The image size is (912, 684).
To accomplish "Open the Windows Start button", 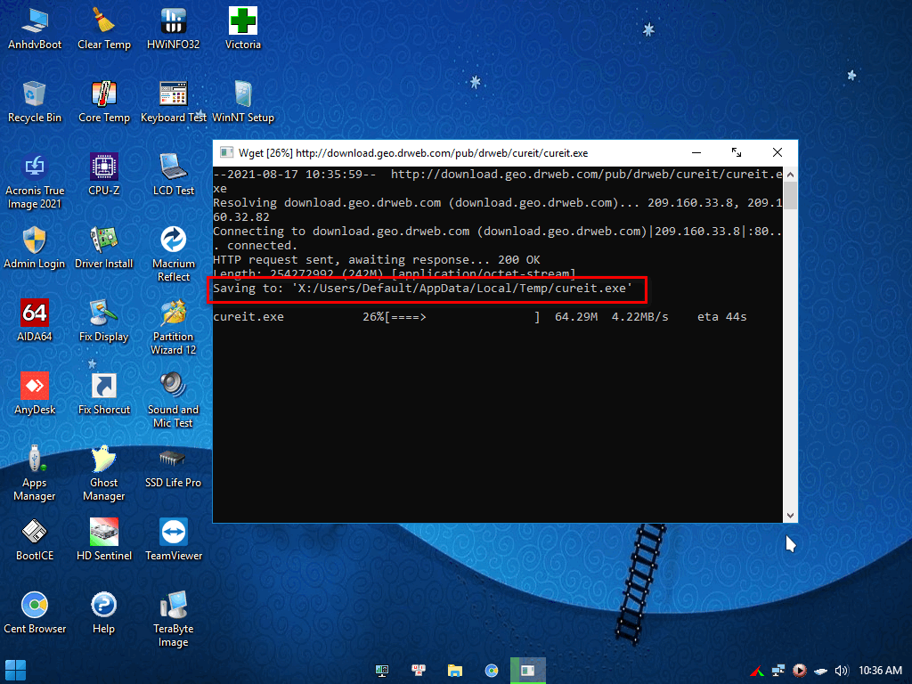I will (15, 671).
